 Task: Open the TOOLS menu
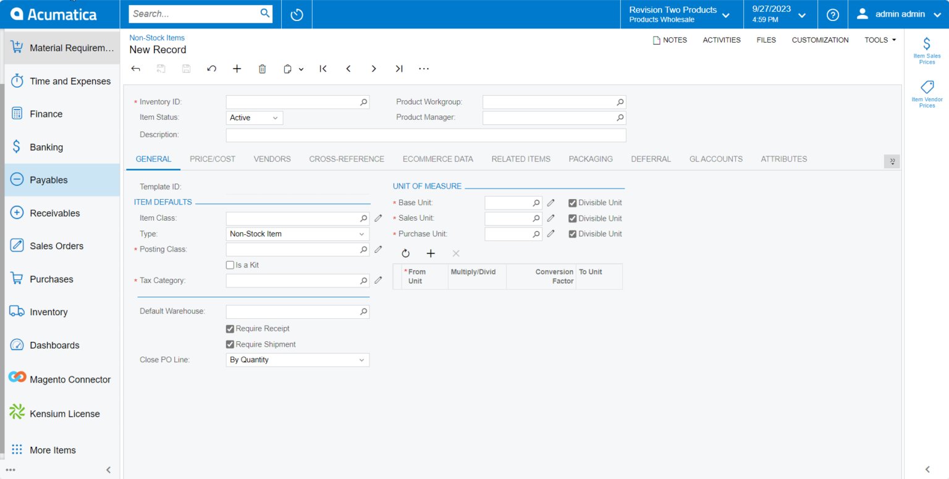tap(879, 40)
